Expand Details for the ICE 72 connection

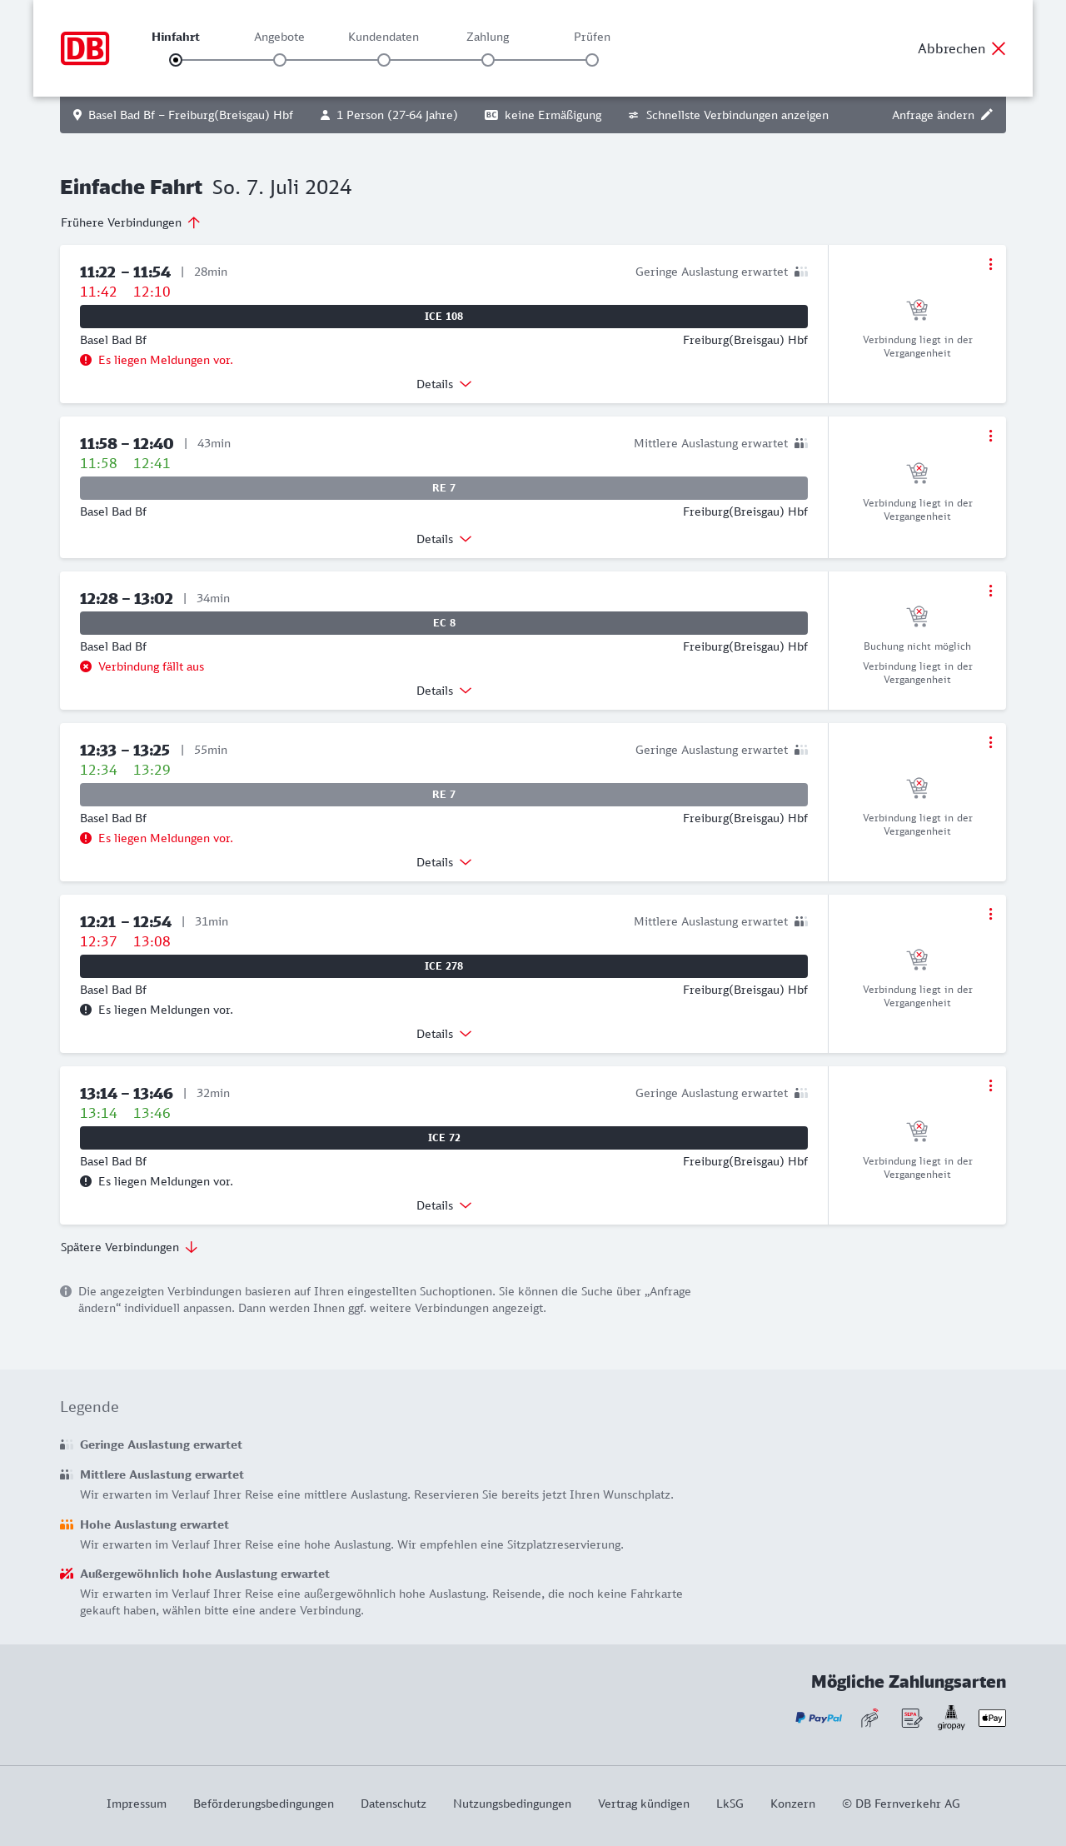(444, 1205)
